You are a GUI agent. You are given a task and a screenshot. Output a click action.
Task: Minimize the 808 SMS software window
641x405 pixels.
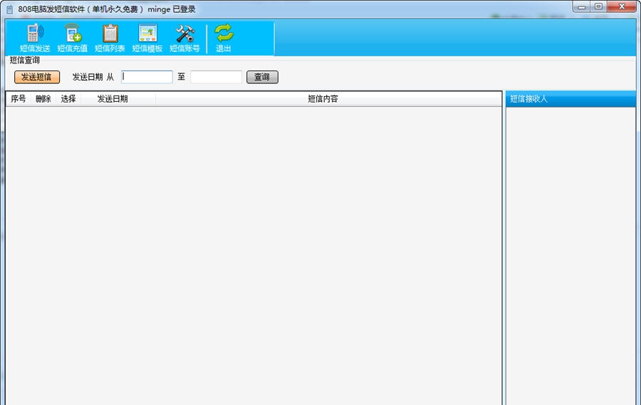click(x=583, y=6)
